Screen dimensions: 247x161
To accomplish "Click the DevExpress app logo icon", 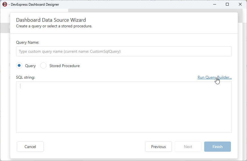I will [5, 4].
